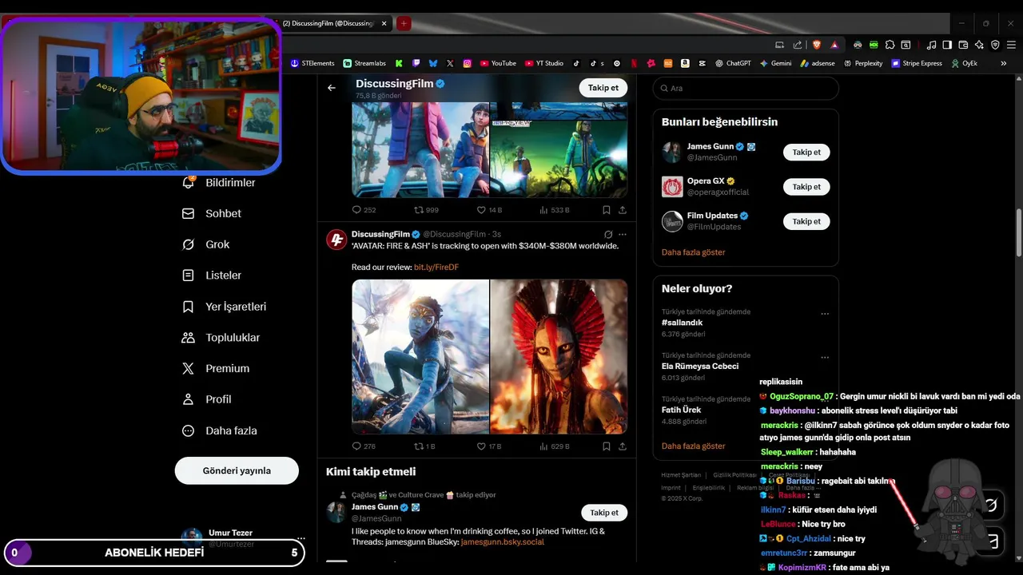Bookmark the post with 533 B views
The image size is (1023, 575).
tap(607, 210)
